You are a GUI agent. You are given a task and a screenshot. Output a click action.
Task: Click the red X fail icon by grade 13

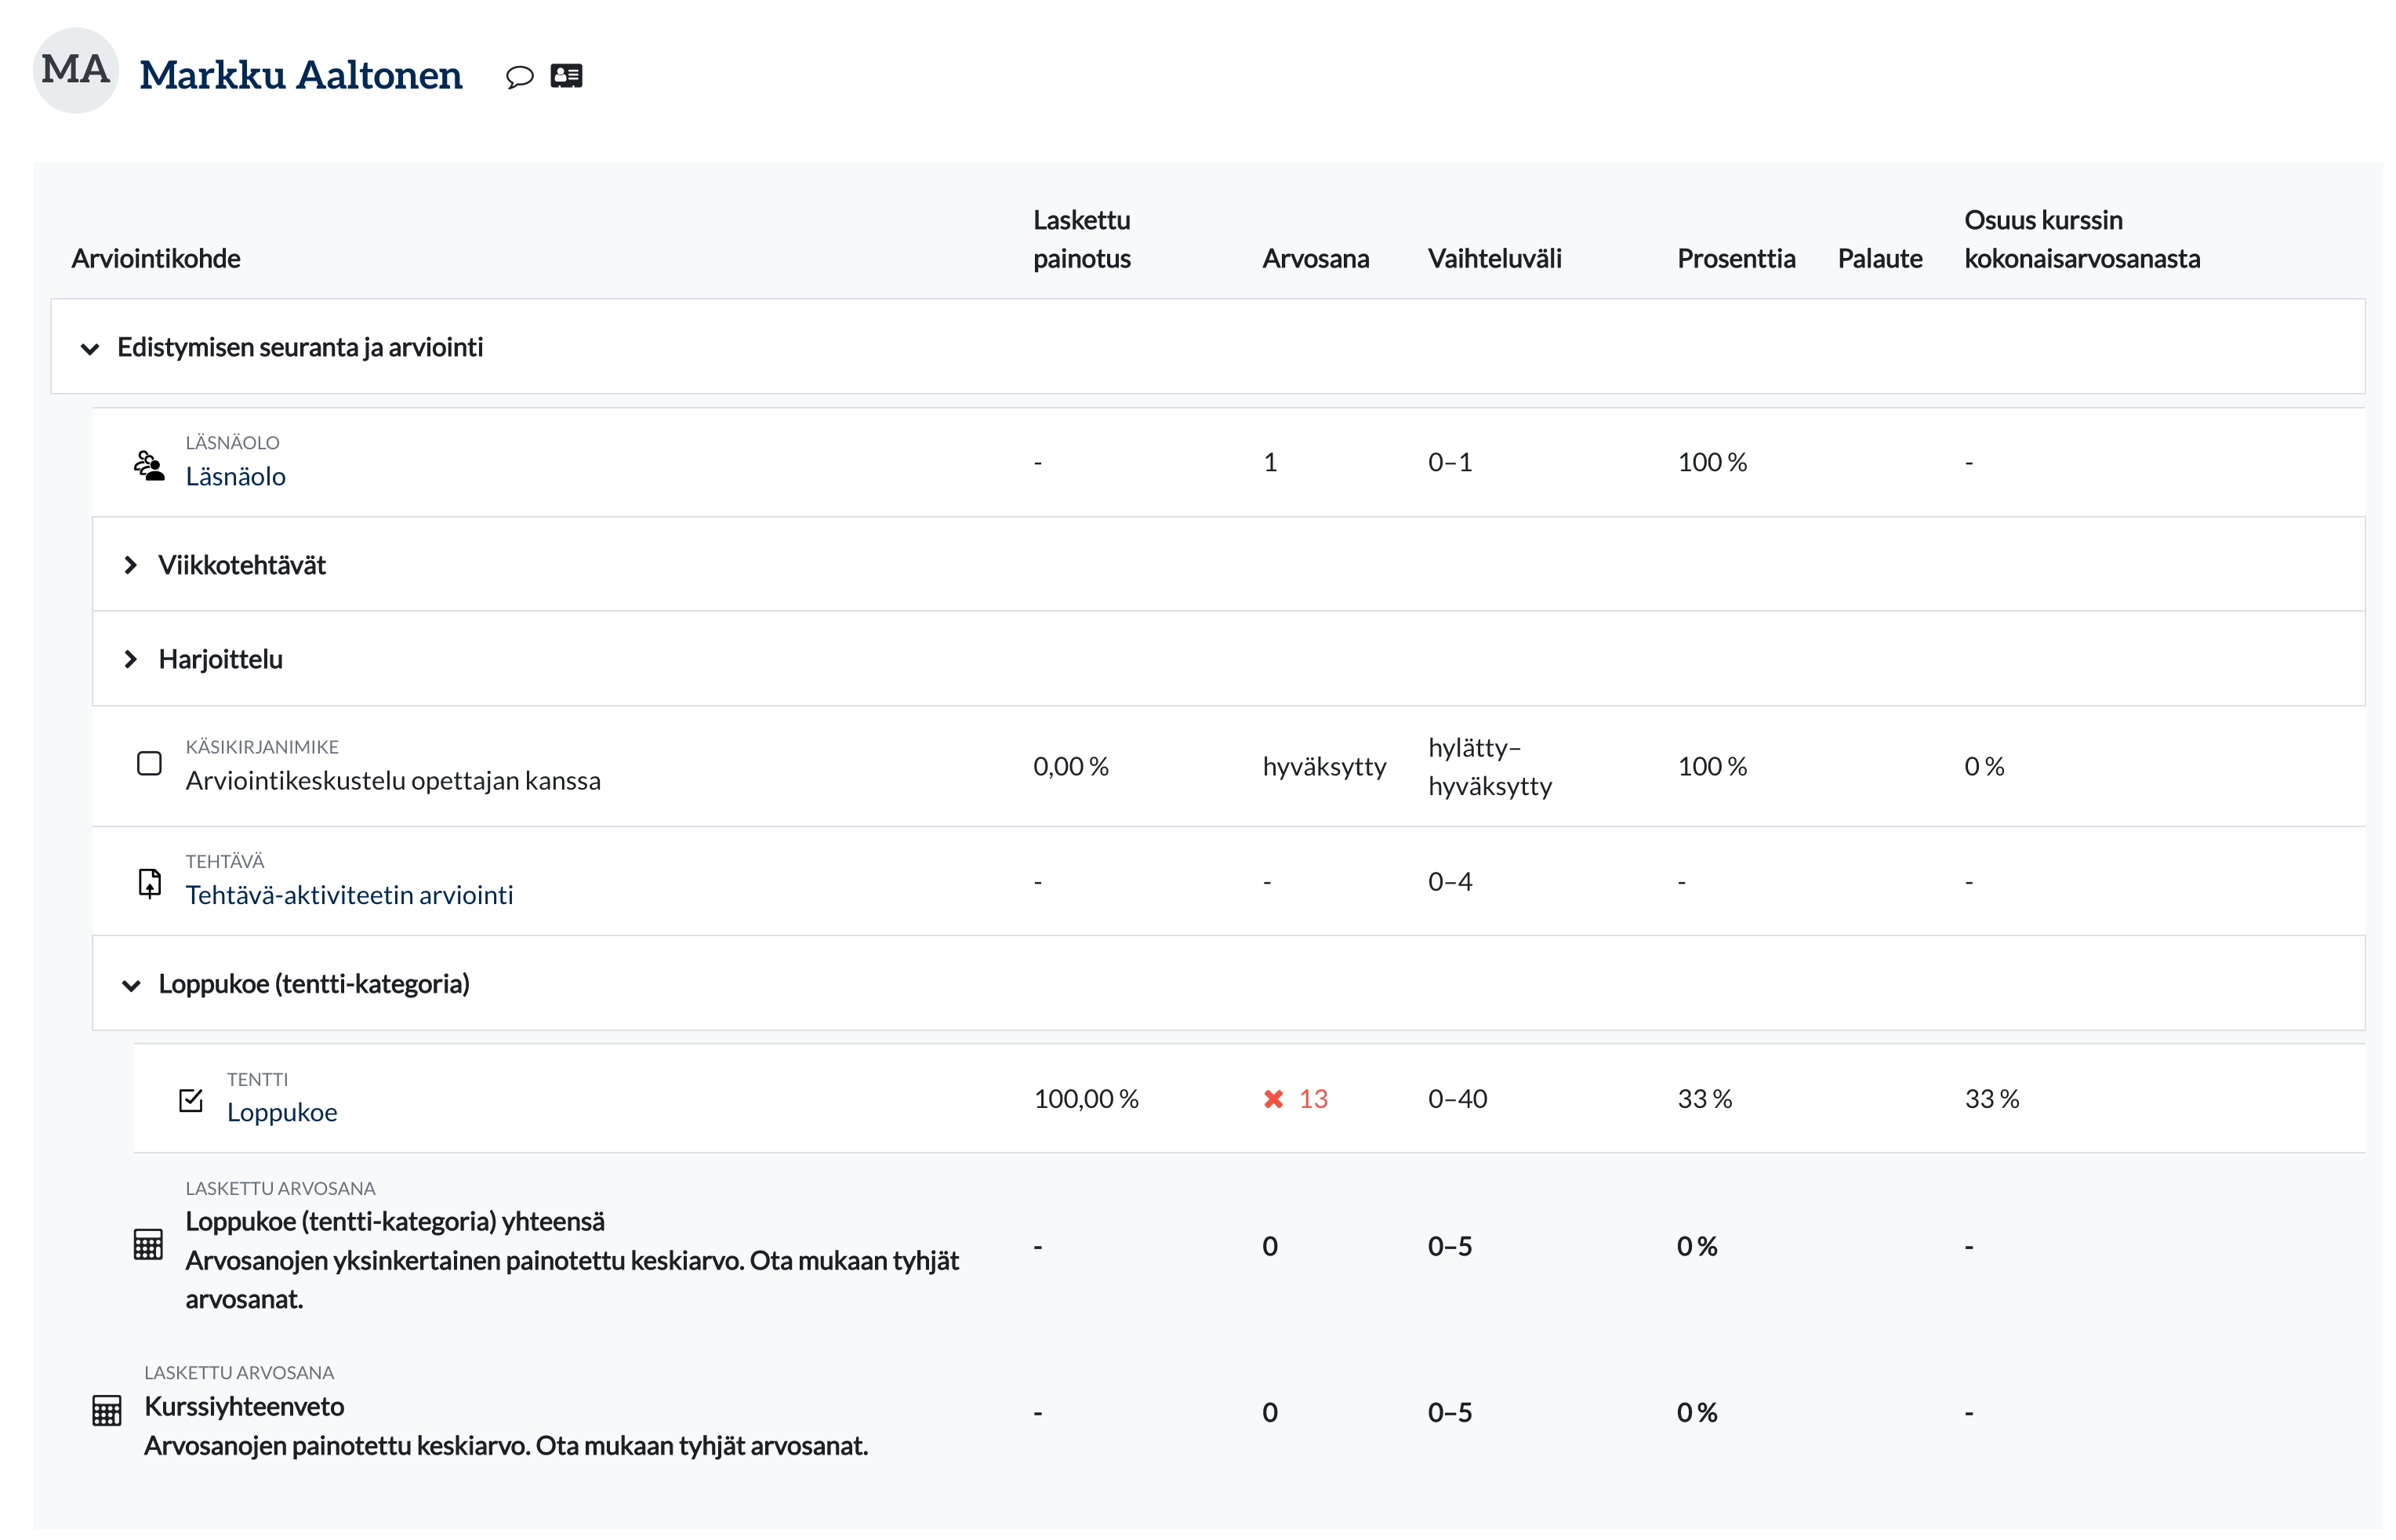pyautogui.click(x=1272, y=1100)
